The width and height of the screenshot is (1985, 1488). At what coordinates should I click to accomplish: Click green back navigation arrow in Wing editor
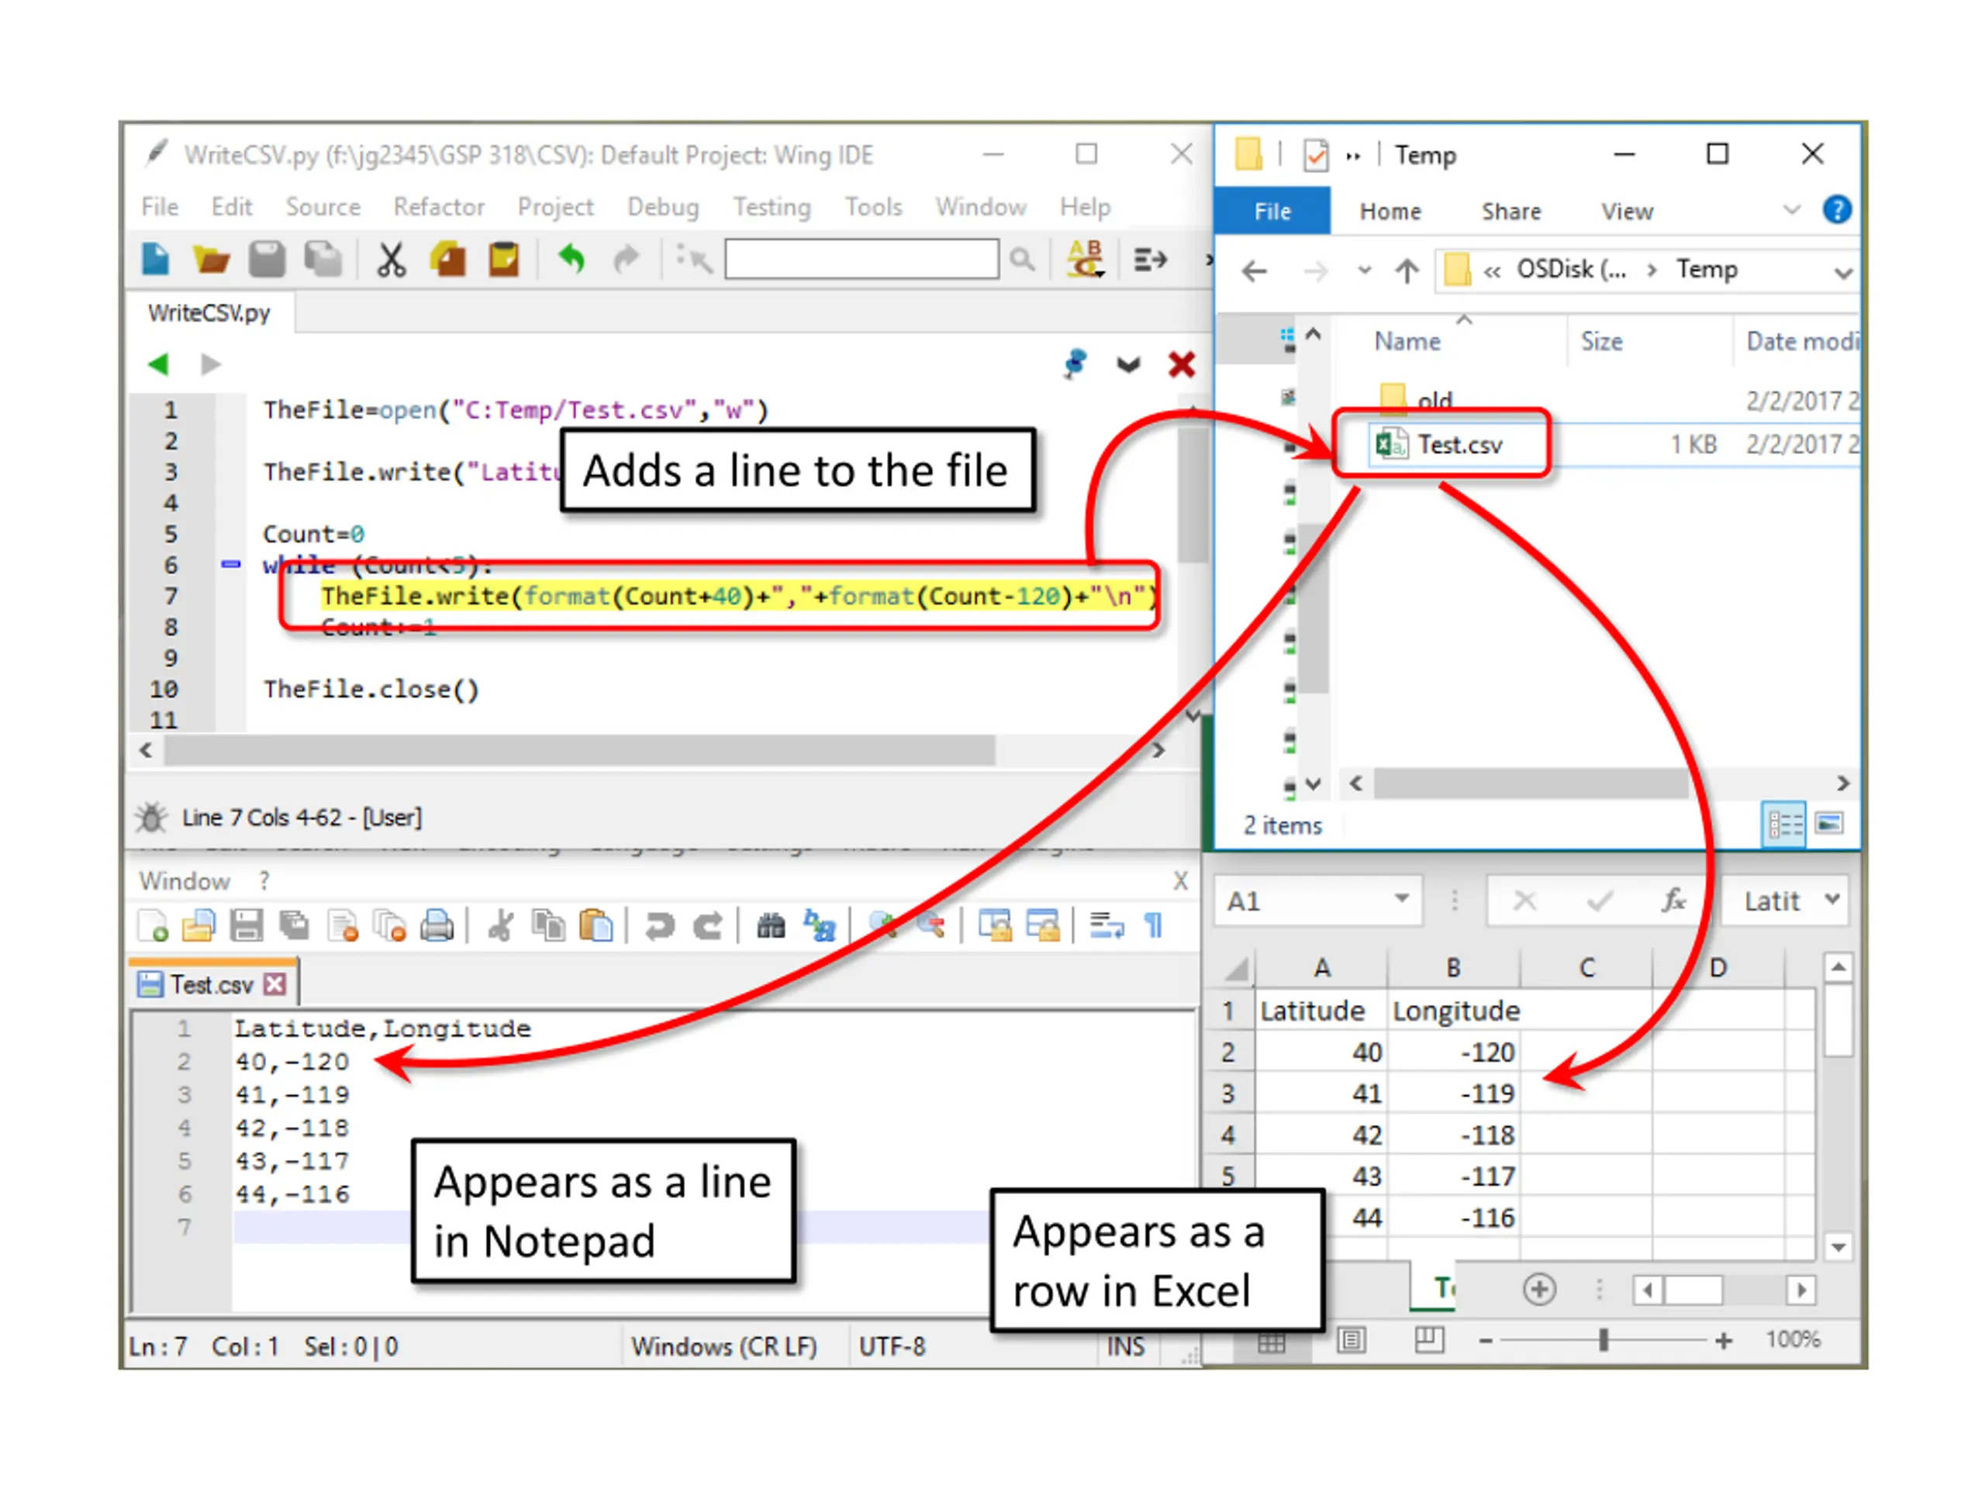click(158, 364)
